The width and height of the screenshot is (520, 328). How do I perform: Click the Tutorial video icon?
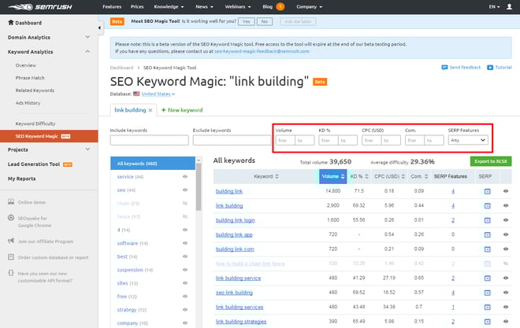coord(490,68)
